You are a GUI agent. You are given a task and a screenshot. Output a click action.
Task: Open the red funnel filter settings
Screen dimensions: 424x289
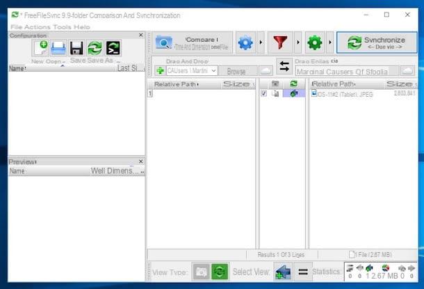point(280,42)
